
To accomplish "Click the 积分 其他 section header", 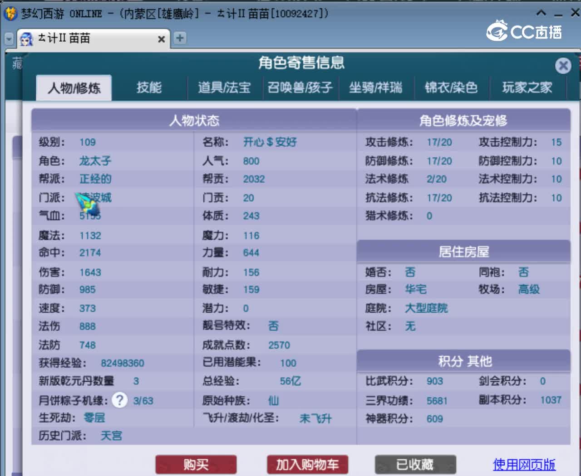I will coord(463,361).
